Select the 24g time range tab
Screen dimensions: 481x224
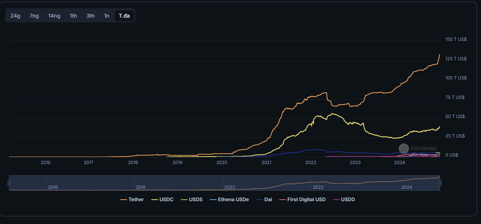[x=15, y=16]
